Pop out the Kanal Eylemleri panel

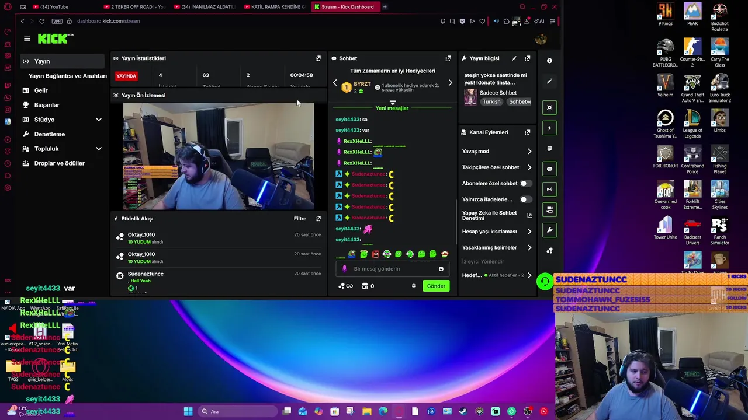pos(527,132)
